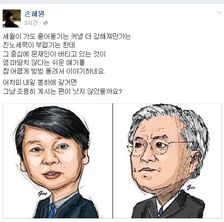This screenshot has height=222, width=224.
Task: Click the Gee signature on right caricature
Action: [x=191, y=187]
